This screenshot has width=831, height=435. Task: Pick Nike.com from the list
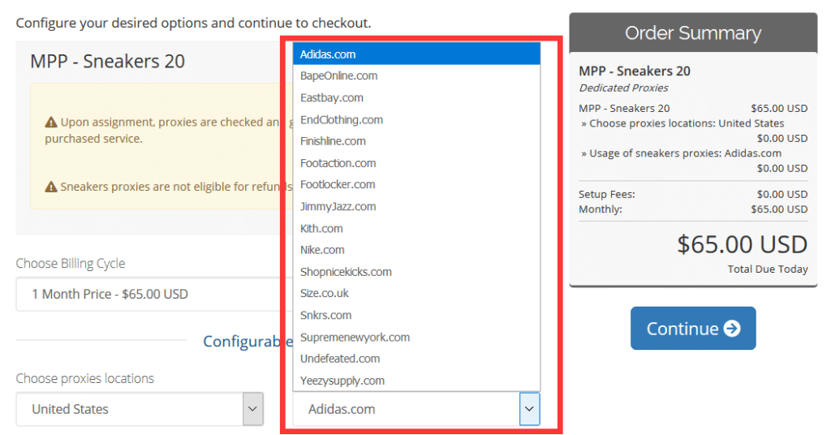(x=416, y=250)
